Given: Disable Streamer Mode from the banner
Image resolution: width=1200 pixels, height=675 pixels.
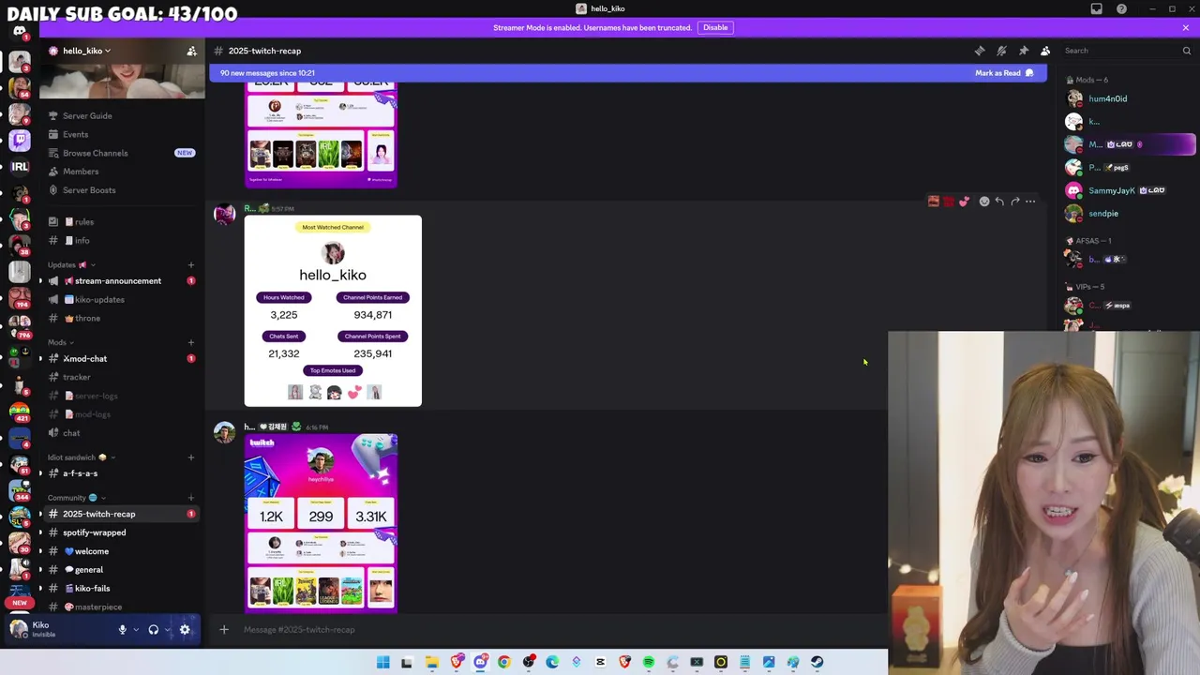Looking at the screenshot, I should click(x=715, y=27).
